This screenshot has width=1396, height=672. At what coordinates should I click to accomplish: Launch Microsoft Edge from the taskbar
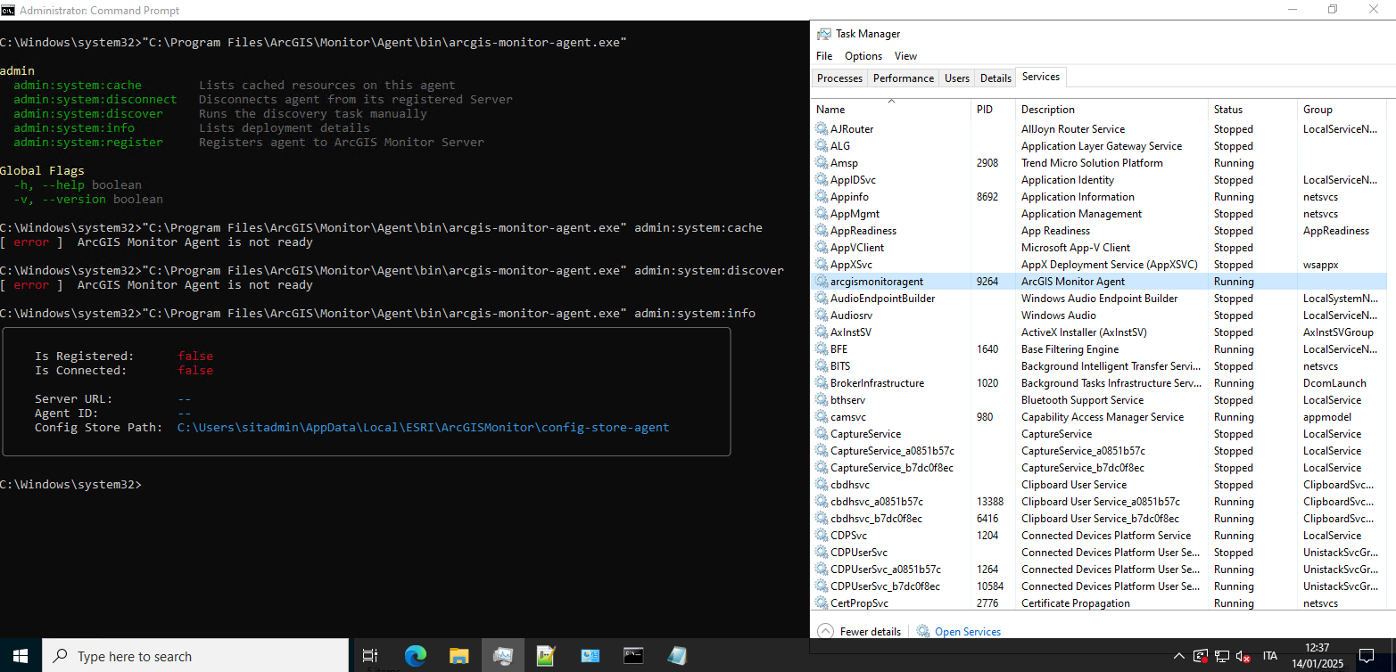[415, 656]
